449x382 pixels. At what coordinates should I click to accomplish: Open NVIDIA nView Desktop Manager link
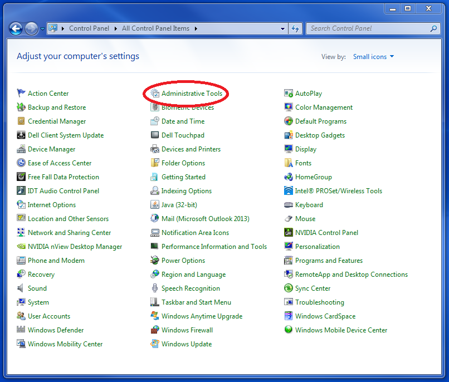[x=75, y=246]
